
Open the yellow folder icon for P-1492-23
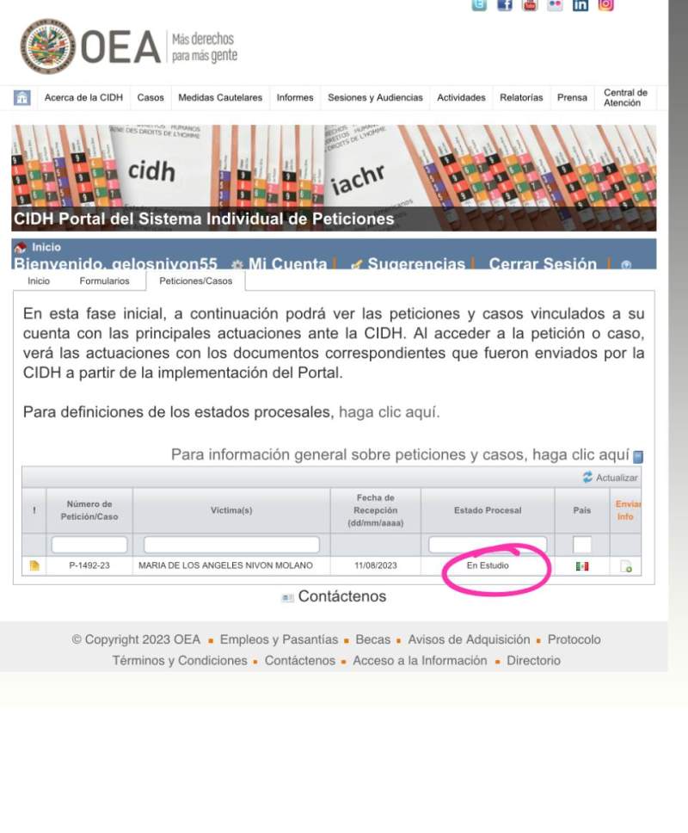tap(34, 565)
